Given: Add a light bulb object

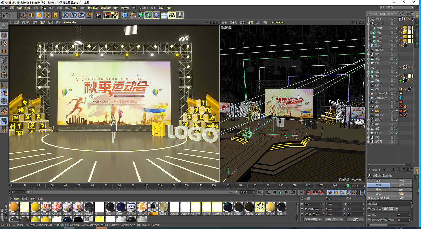Looking at the screenshot, I should point(180,15).
